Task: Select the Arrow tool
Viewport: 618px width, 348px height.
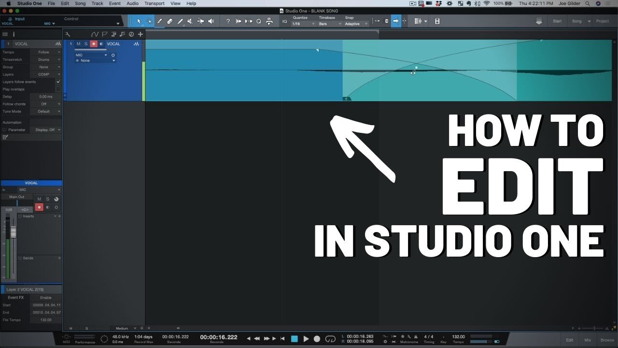Action: (x=139, y=21)
